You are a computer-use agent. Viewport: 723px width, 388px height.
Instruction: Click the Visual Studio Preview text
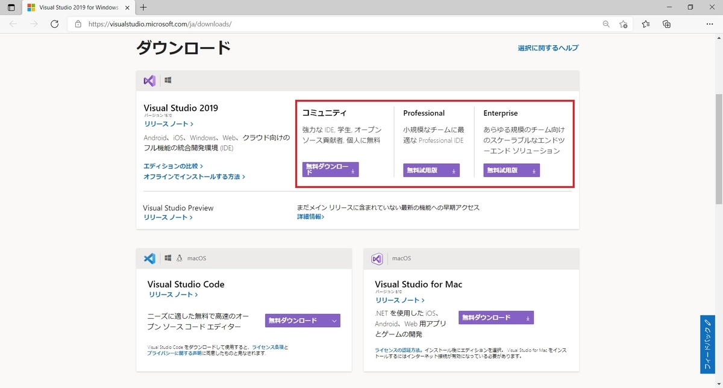pyautogui.click(x=178, y=208)
